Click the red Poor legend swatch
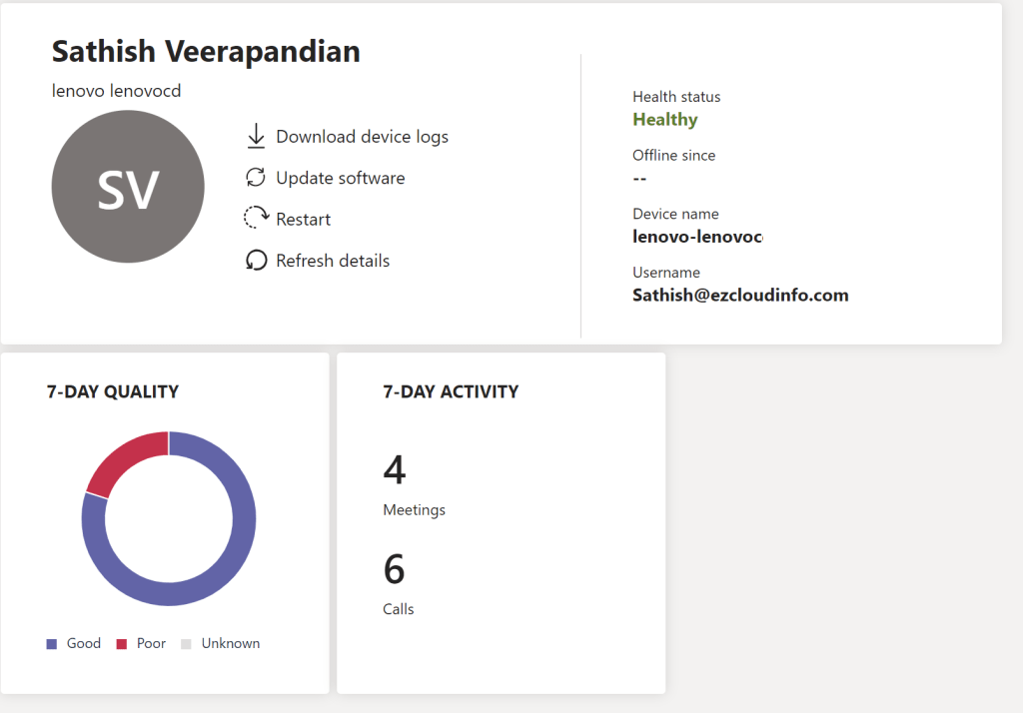Image resolution: width=1023 pixels, height=713 pixels. click(122, 644)
